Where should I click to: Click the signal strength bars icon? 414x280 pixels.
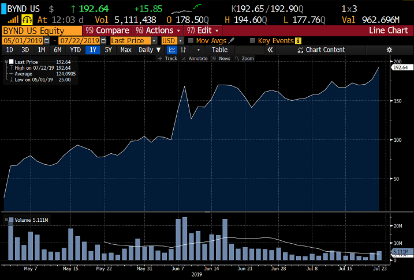[x=13, y=20]
